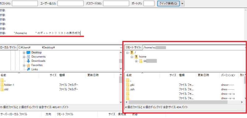Select the Favorites star icon in local tree
This screenshot has height=118, width=247.
(x=28, y=65)
